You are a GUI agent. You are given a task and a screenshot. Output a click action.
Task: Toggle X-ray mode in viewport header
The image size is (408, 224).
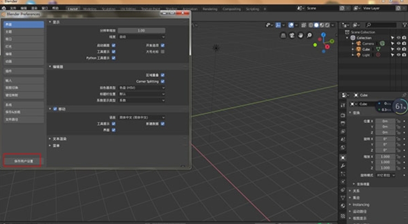click(x=303, y=25)
